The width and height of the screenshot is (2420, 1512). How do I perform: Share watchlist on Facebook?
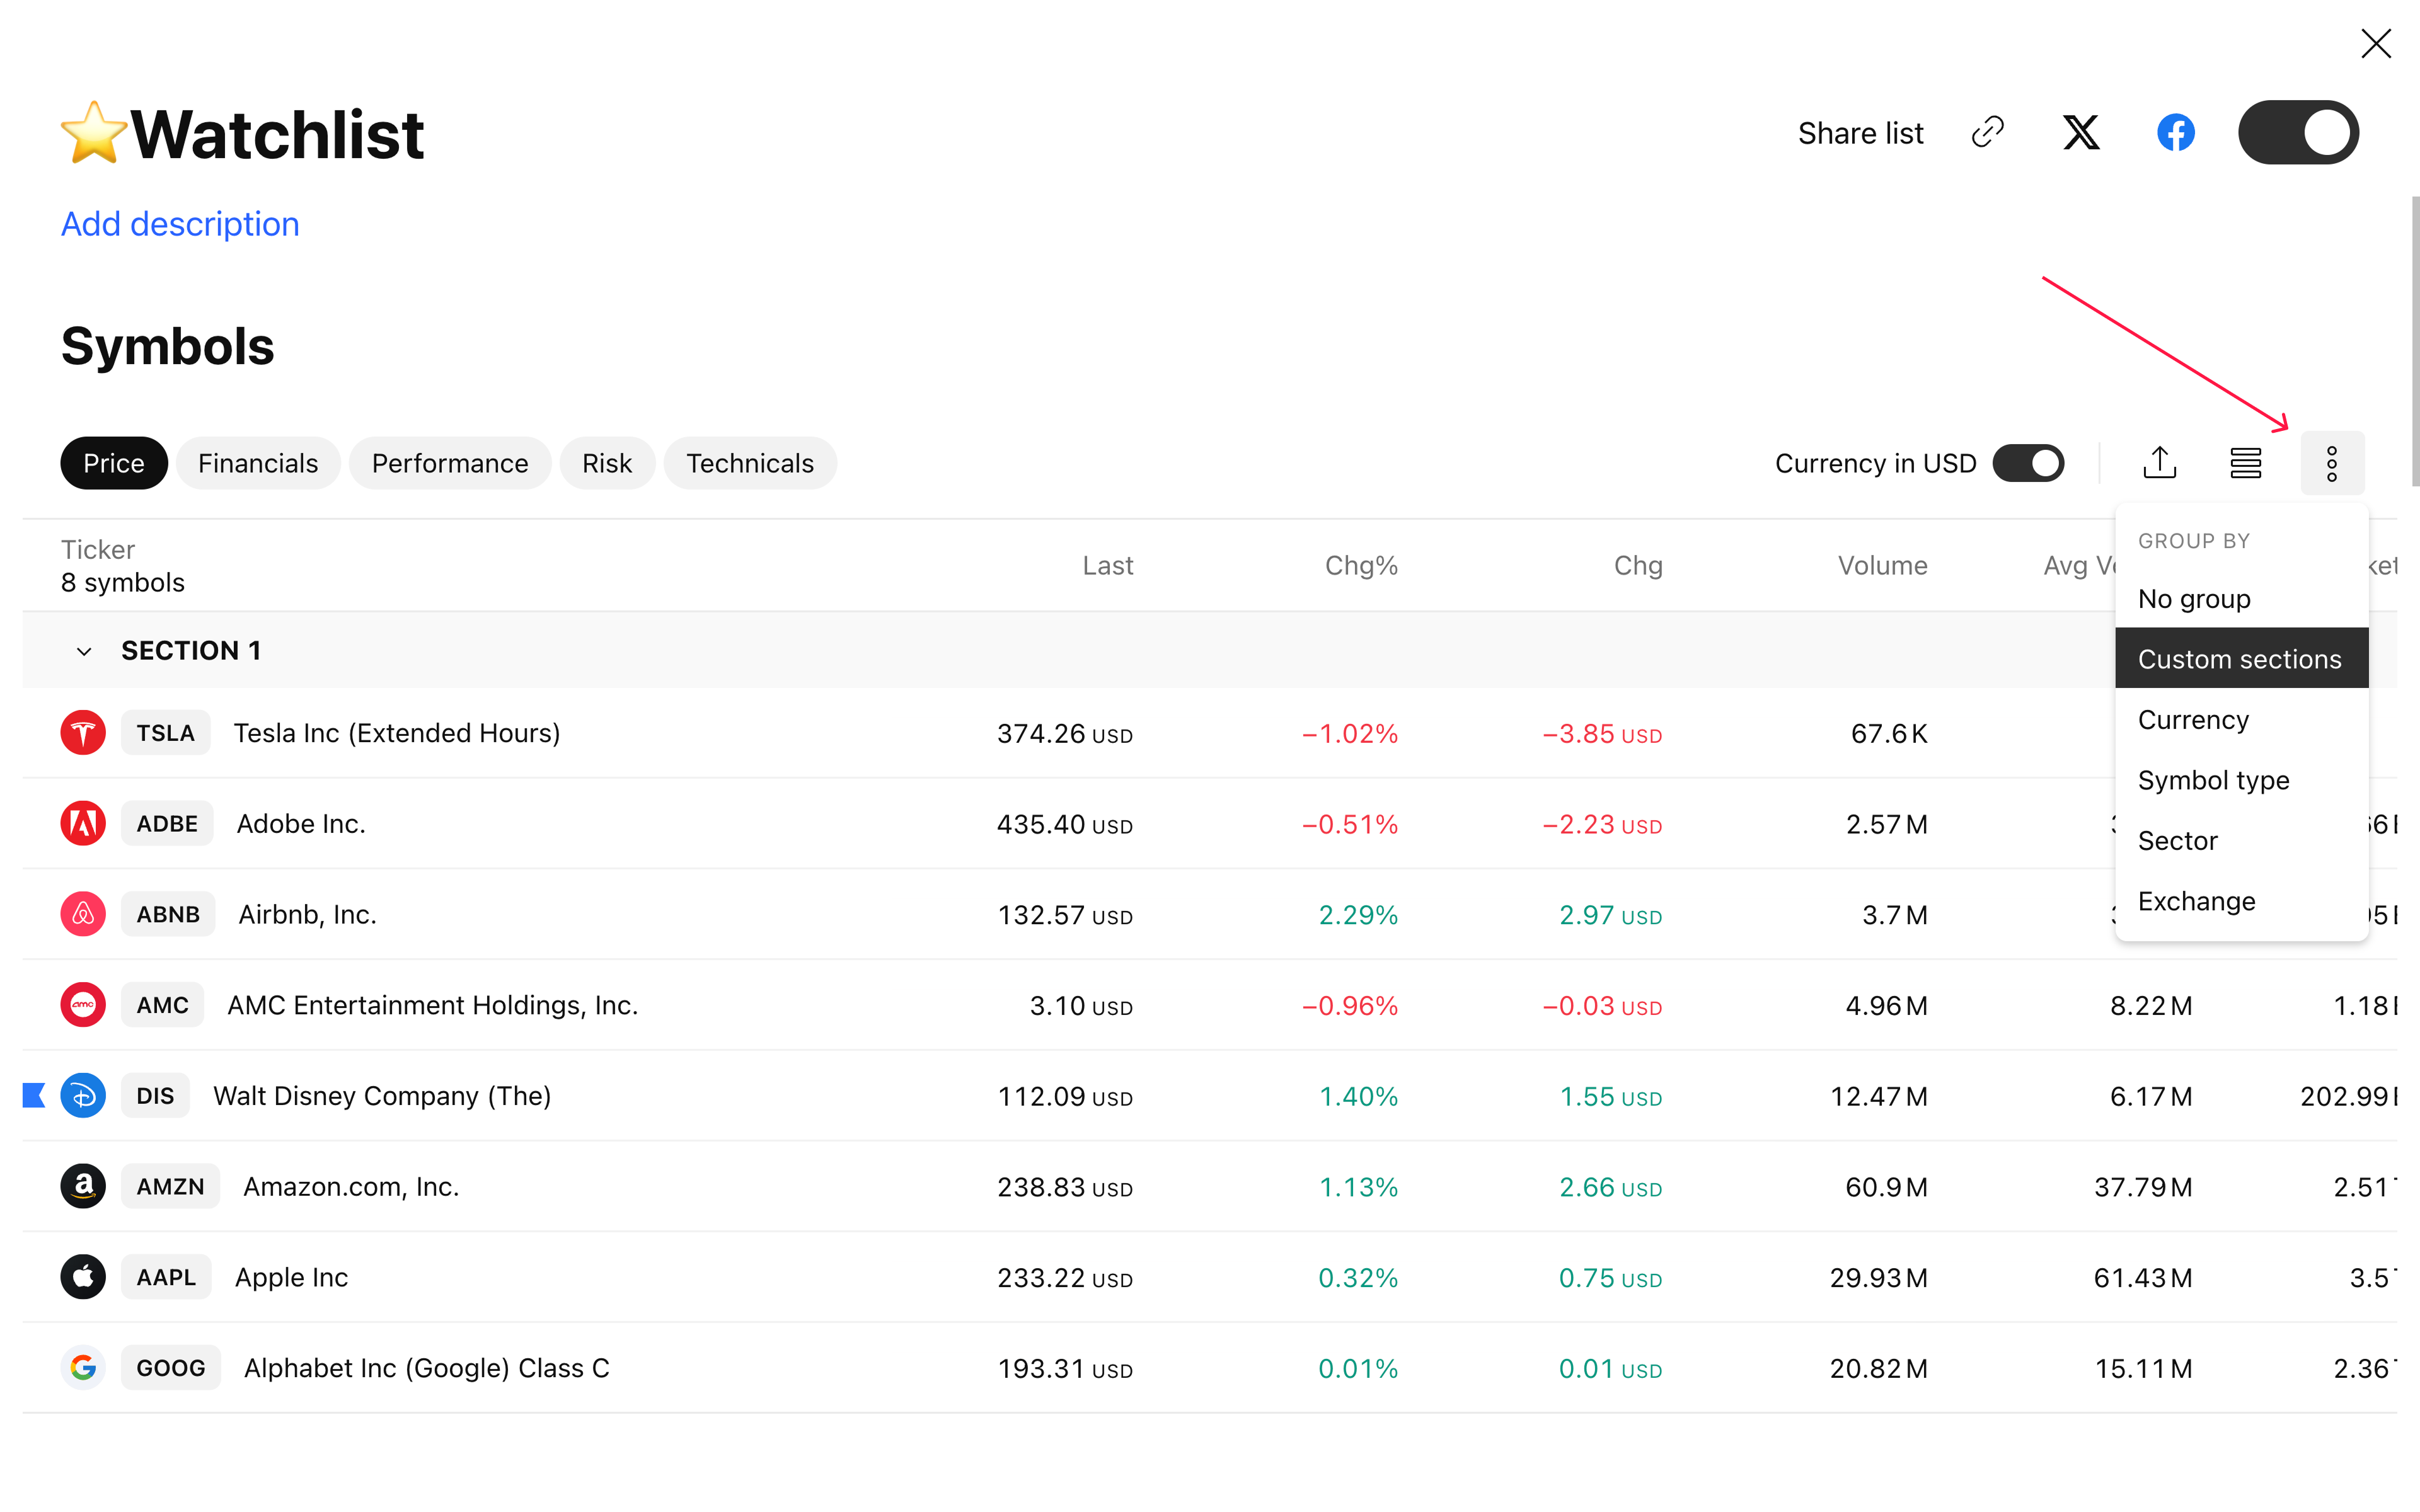click(2175, 132)
